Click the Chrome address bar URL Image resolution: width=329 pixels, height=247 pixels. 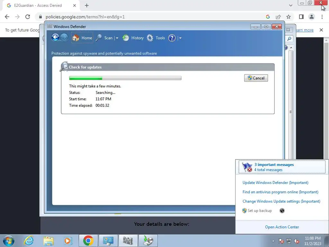(85, 17)
